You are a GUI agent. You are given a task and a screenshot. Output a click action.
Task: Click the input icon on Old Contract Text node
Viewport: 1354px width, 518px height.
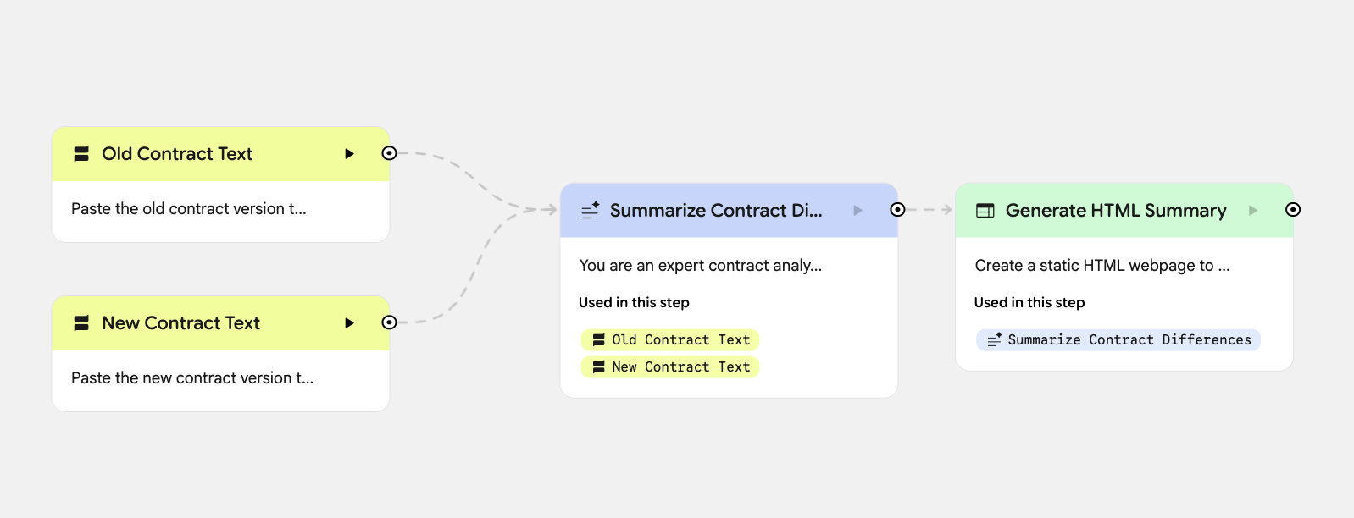[81, 154]
